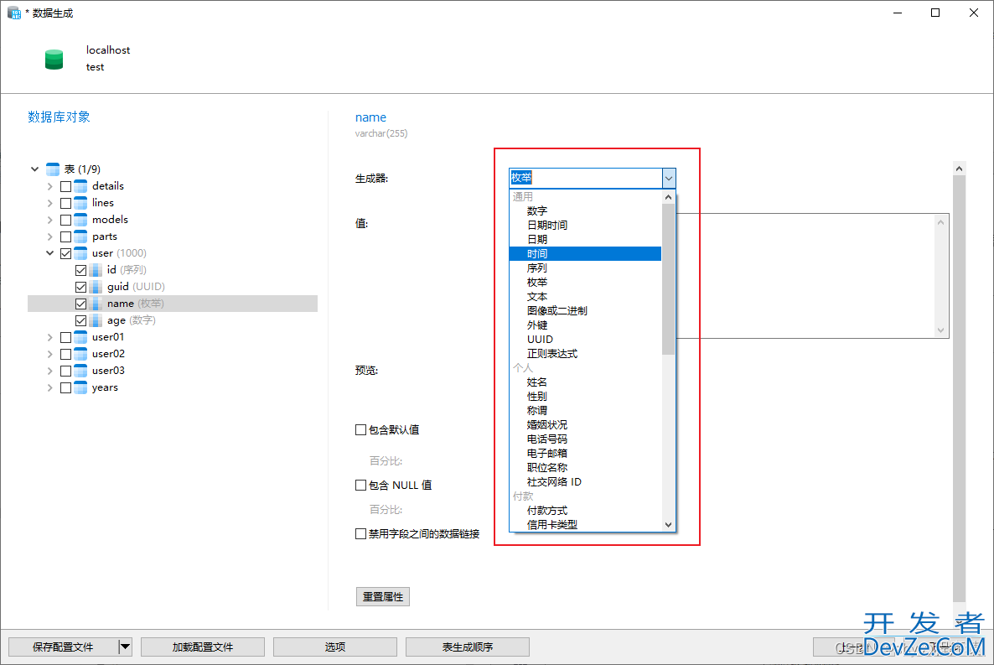Viewport: 994px width, 665px height.
Task: Select the name (枚举) tree row
Action: (x=173, y=304)
